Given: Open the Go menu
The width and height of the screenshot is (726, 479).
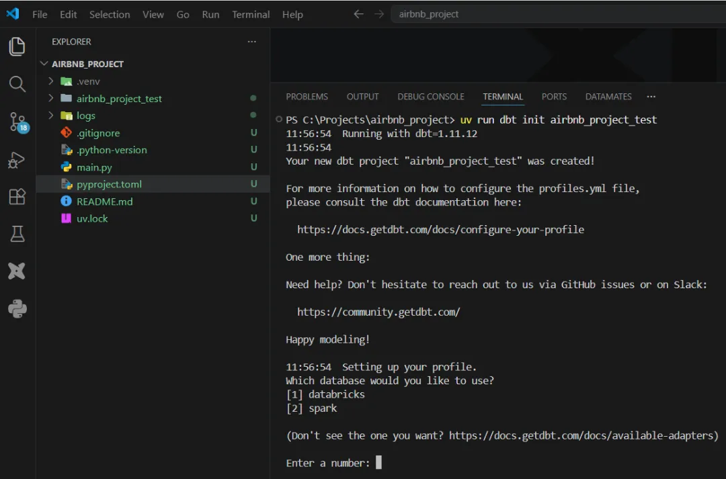Looking at the screenshot, I should 183,14.
